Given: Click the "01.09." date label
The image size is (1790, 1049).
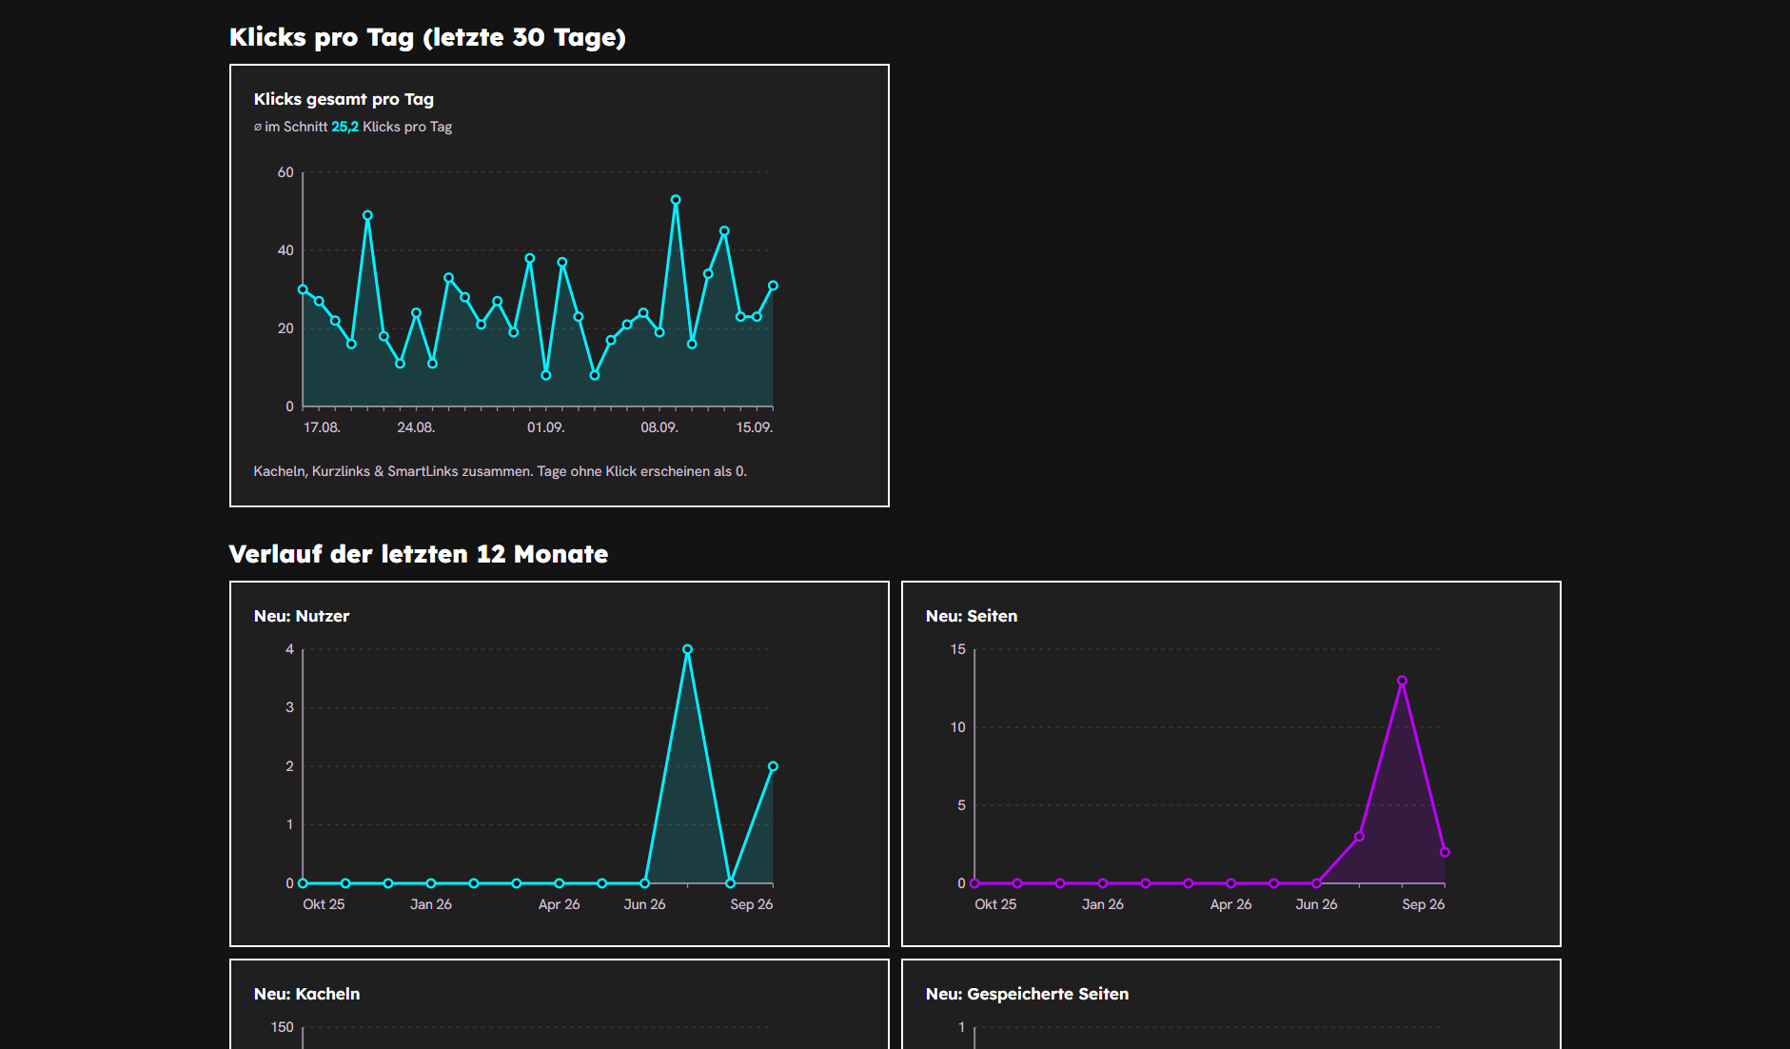Looking at the screenshot, I should click(546, 427).
